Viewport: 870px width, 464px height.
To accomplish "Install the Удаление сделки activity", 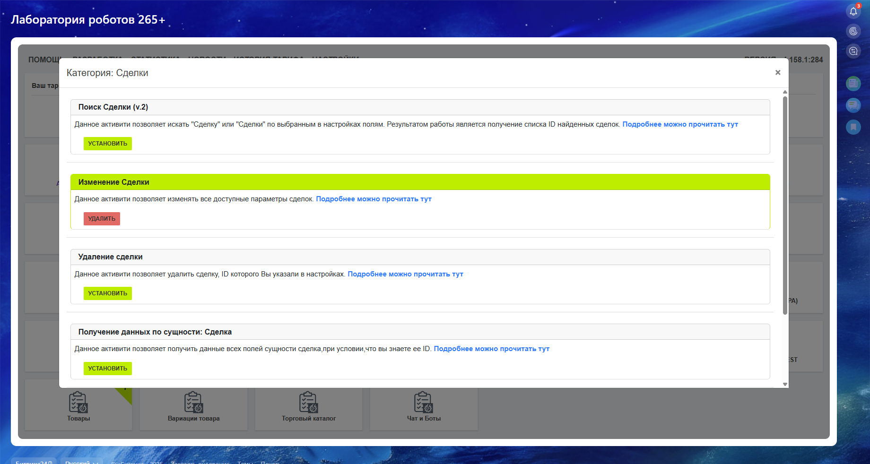I will (x=108, y=293).
